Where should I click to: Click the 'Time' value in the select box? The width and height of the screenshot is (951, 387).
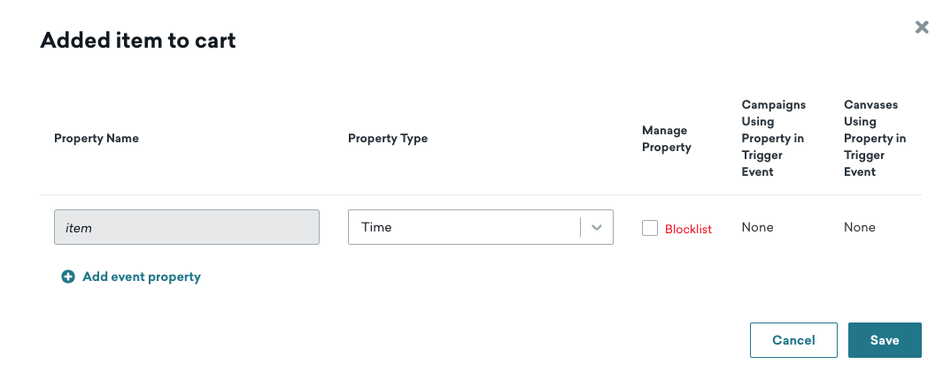click(x=376, y=227)
